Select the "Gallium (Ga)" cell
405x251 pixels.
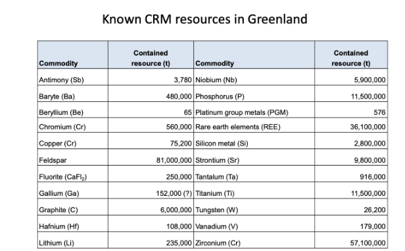tap(73, 191)
